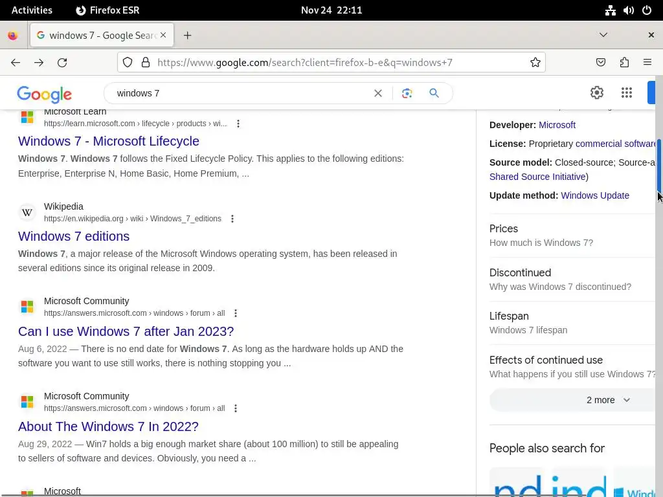Search by image with Google Lens icon
The width and height of the screenshot is (663, 497).
(407, 93)
